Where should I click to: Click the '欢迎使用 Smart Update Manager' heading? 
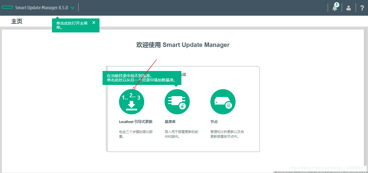click(x=183, y=45)
